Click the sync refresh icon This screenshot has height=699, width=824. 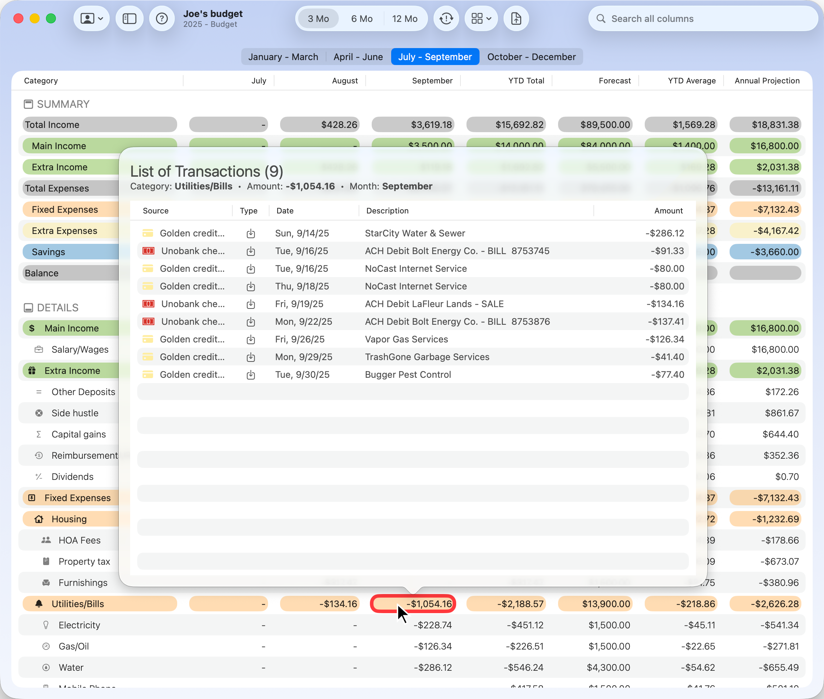click(x=446, y=18)
